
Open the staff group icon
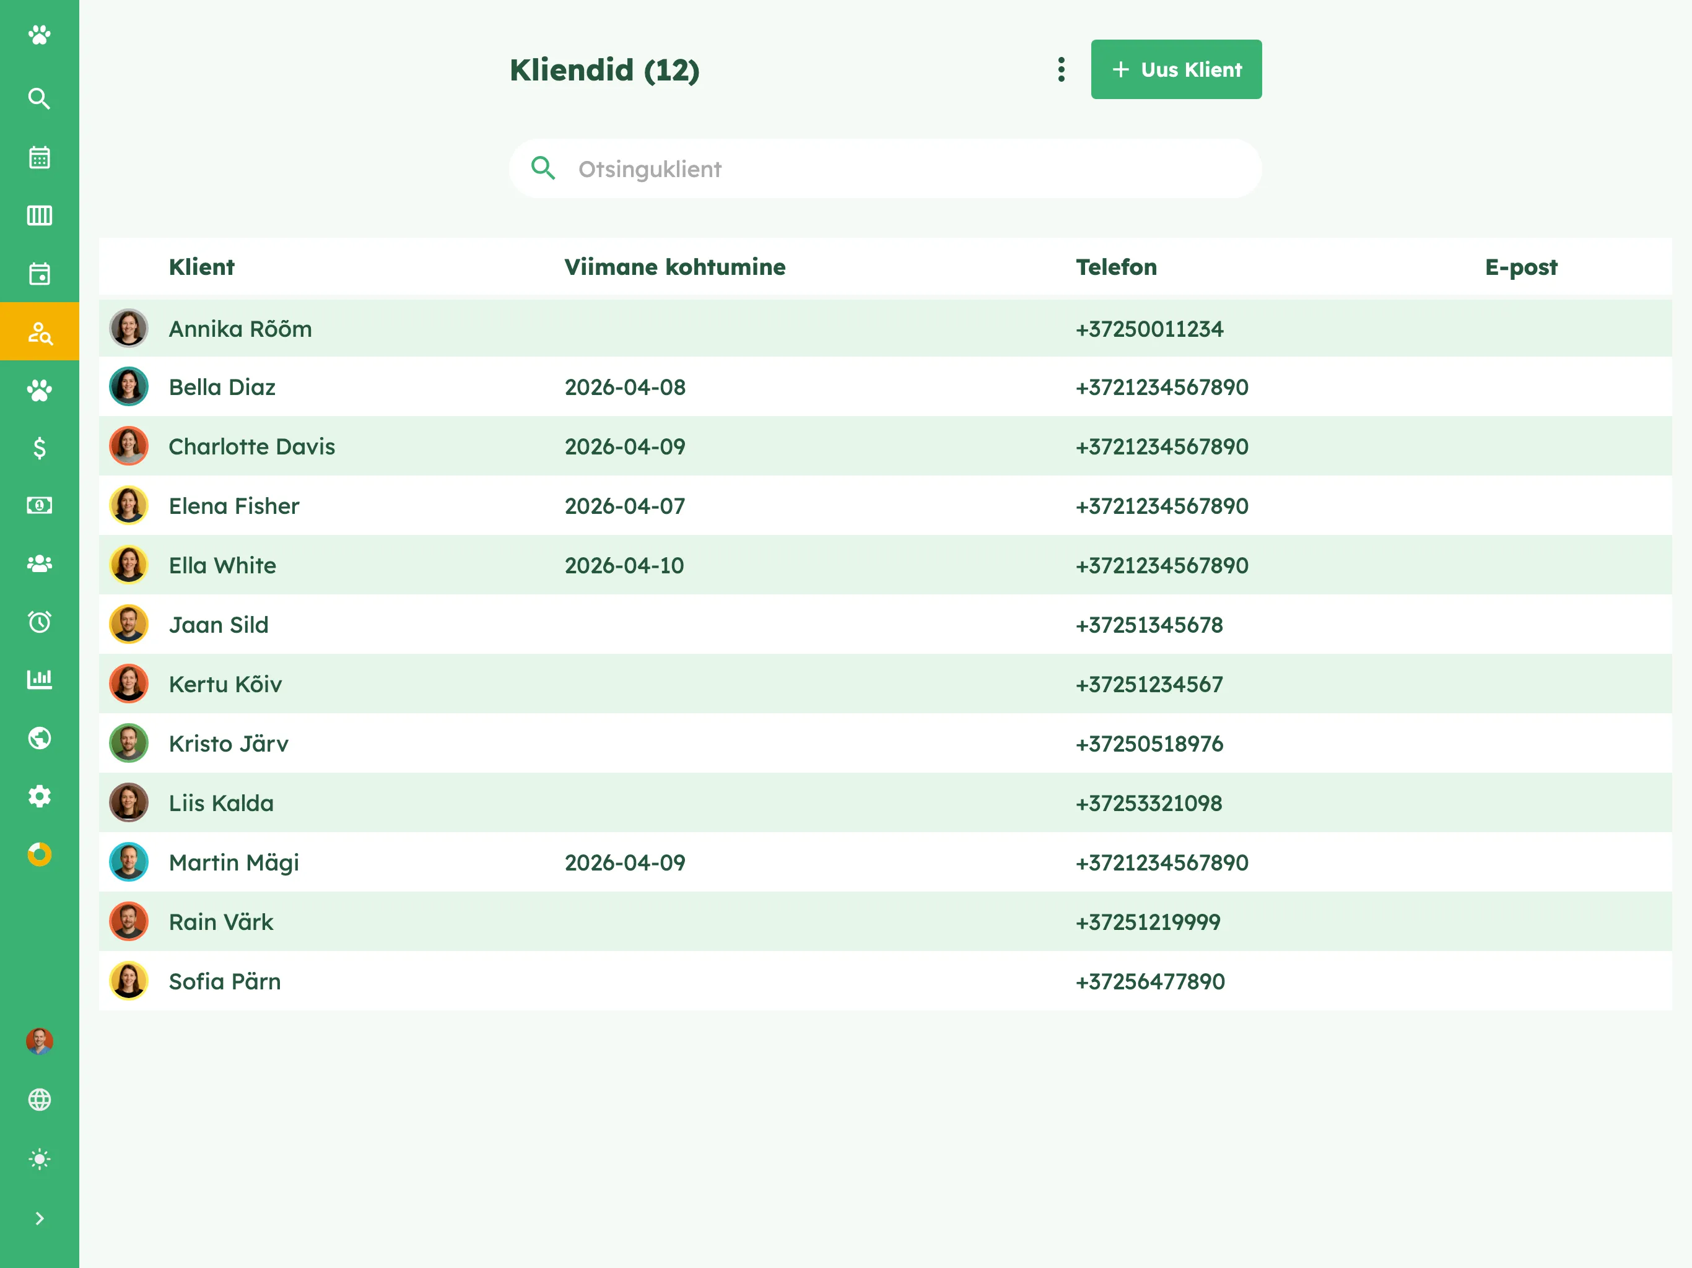tap(39, 563)
